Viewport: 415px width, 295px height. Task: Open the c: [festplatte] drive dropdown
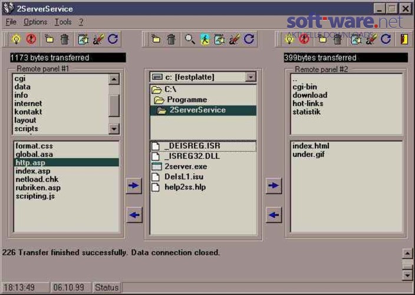click(251, 77)
